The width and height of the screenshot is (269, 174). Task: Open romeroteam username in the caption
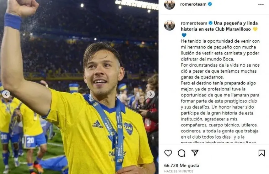[x=194, y=23]
